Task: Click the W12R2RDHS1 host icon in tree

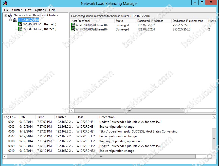Action: (20, 24)
